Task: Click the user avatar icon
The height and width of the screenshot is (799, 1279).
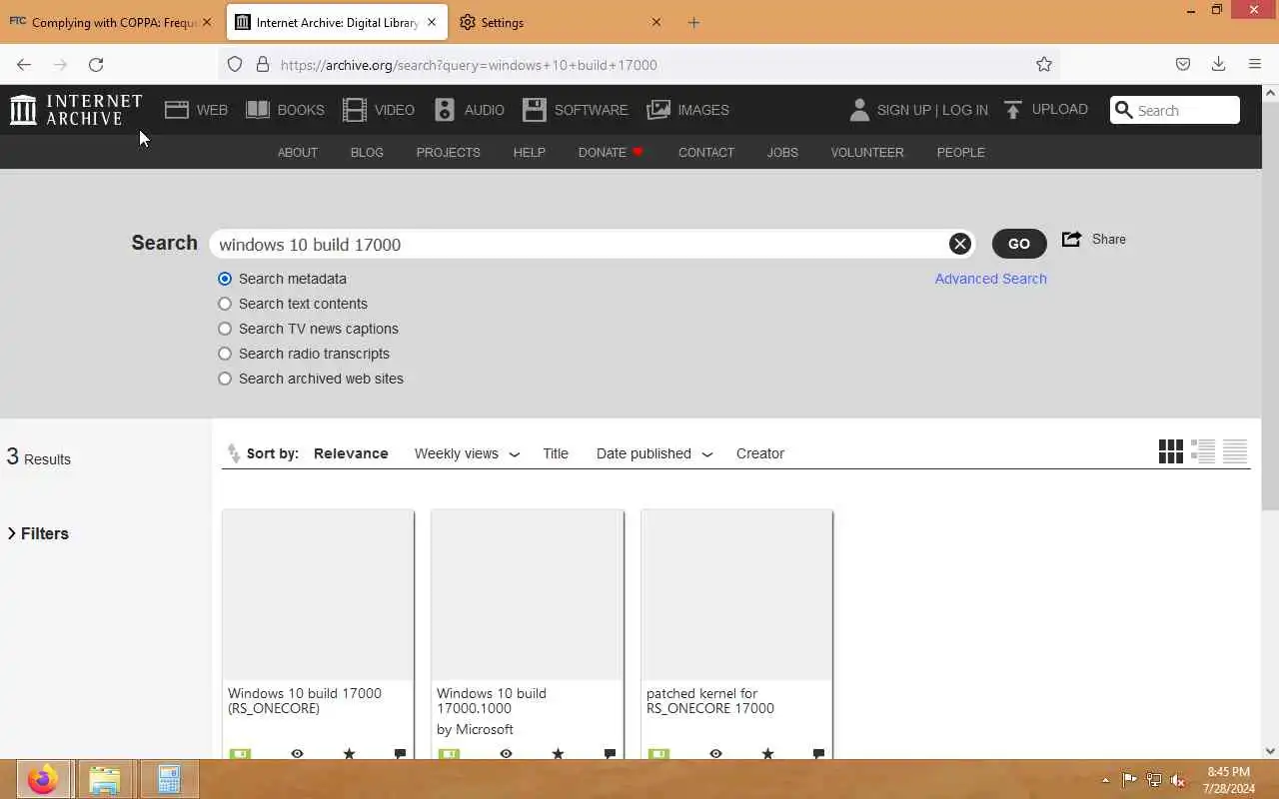Action: click(x=859, y=110)
